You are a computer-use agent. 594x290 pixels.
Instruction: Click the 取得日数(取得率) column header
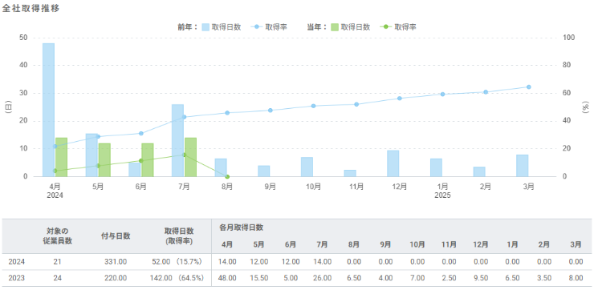180,236
